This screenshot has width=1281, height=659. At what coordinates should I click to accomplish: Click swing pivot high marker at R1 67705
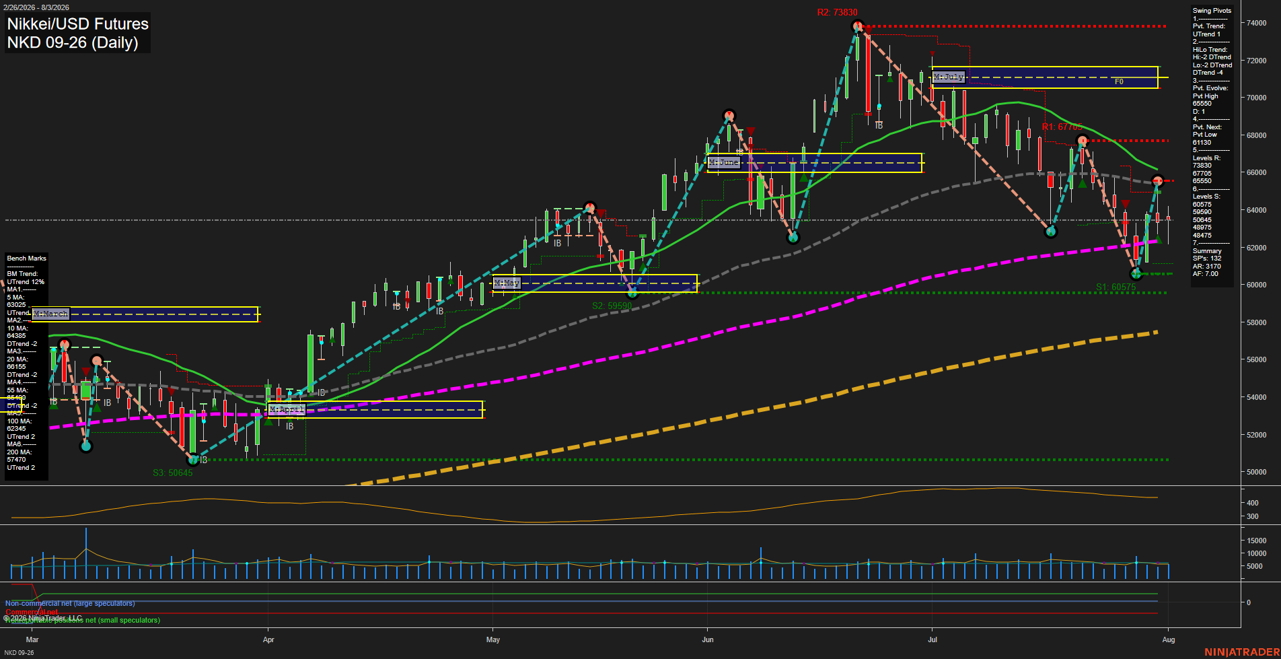1082,141
